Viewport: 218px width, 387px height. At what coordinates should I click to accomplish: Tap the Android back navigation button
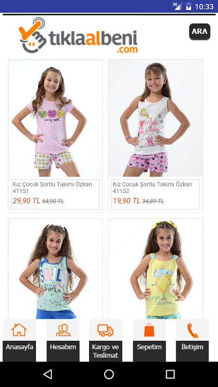click(47, 374)
